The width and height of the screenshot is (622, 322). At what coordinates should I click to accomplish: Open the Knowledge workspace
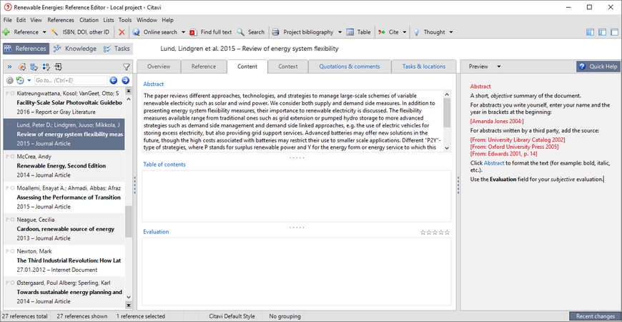[x=75, y=49]
